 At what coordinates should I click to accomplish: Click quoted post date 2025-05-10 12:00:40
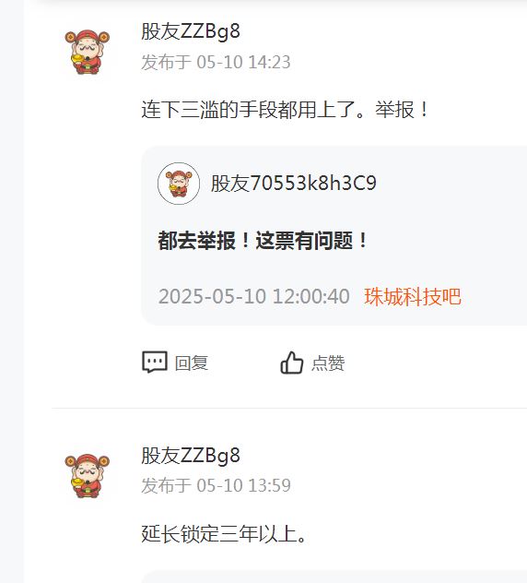coord(253,297)
